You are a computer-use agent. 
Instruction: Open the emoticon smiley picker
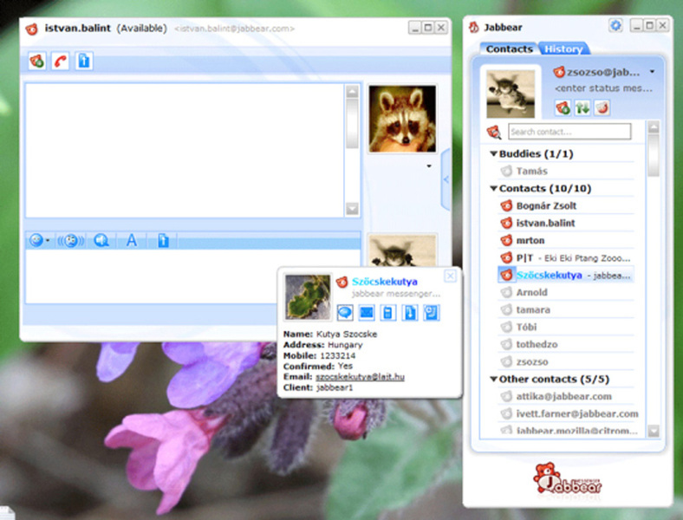(36, 240)
